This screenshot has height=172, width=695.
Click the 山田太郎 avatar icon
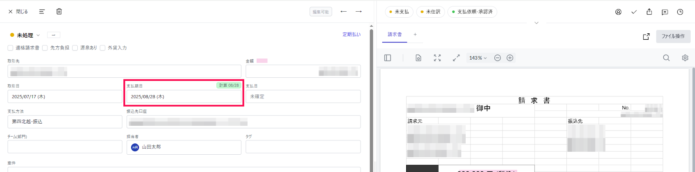click(x=135, y=147)
